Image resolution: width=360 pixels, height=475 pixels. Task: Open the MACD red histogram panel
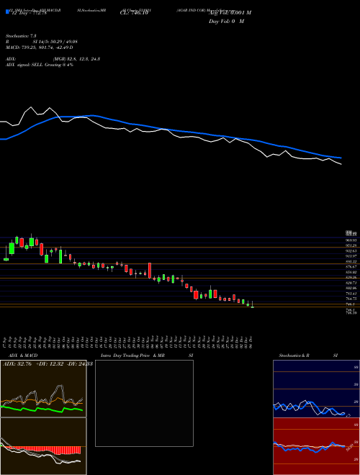[x=43, y=446]
